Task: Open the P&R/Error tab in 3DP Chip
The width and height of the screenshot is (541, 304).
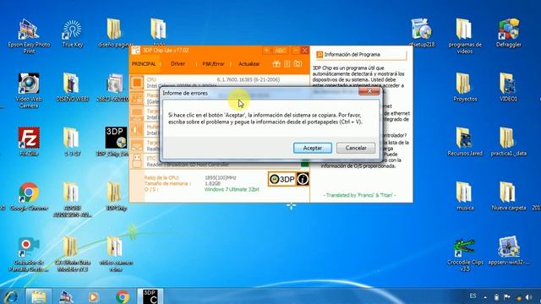Action: (213, 64)
